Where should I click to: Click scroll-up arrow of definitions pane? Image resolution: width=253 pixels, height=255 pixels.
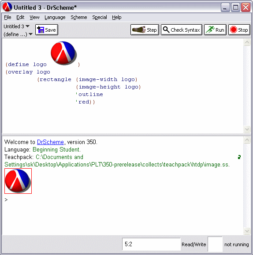(x=247, y=42)
